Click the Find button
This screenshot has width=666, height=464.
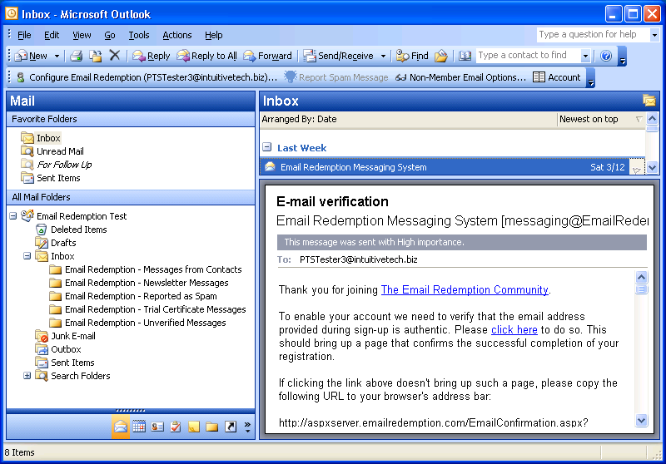pyautogui.click(x=412, y=56)
